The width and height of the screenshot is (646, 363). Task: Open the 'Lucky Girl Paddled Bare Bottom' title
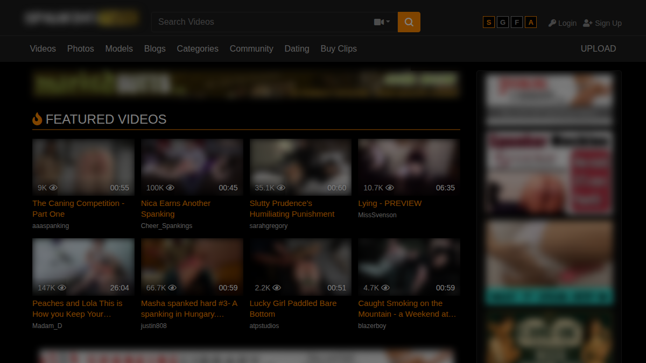tap(293, 309)
